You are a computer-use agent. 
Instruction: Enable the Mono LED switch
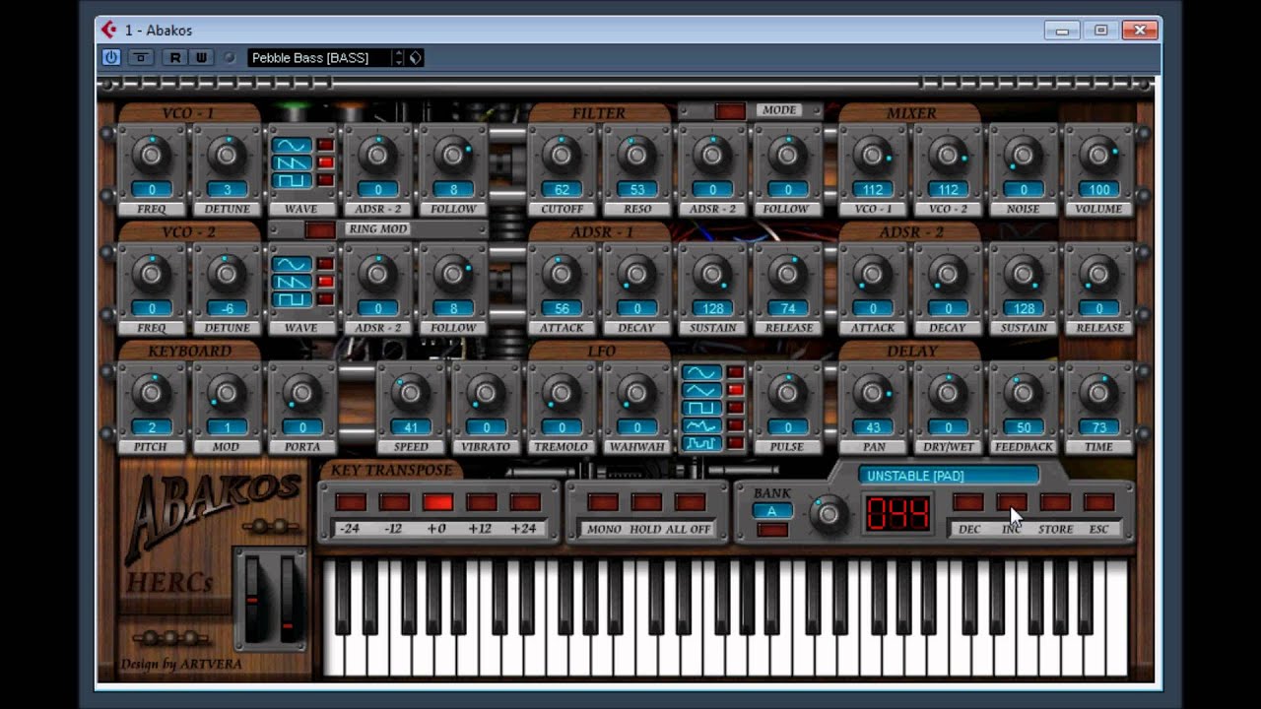click(603, 502)
